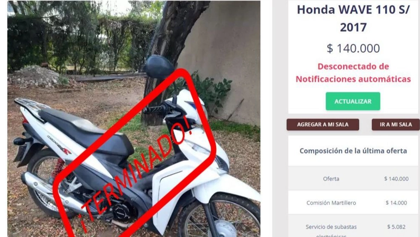Image resolution: width=420 pixels, height=237 pixels.
Task: Select the Oferta row
Action: pyautogui.click(x=353, y=178)
